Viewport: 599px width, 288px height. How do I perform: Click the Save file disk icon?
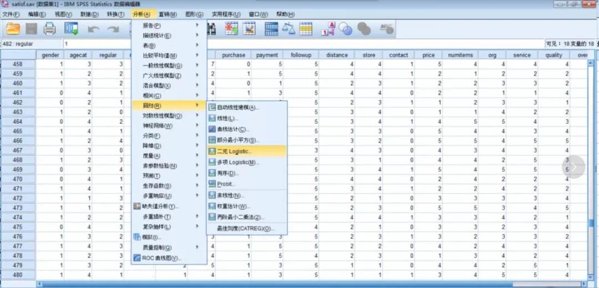pyautogui.click(x=31, y=29)
